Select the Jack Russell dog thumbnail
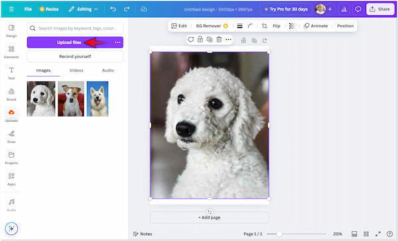398x241 pixels. [71, 99]
